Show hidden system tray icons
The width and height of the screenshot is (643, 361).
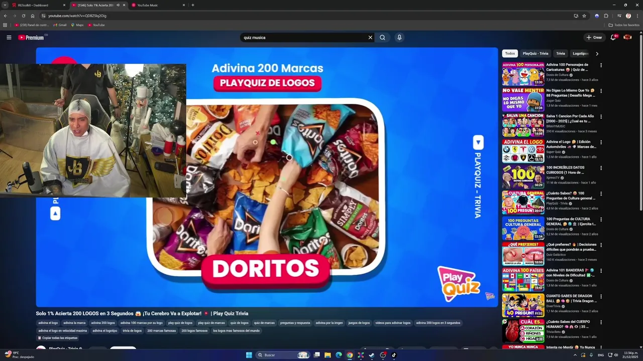pyautogui.click(x=575, y=355)
